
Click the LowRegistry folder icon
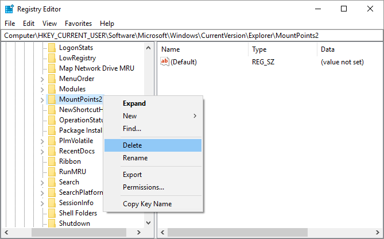point(52,58)
